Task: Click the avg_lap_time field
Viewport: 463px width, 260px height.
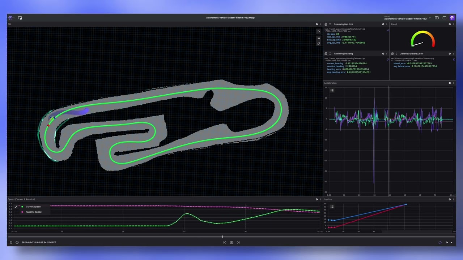Action: pos(346,43)
